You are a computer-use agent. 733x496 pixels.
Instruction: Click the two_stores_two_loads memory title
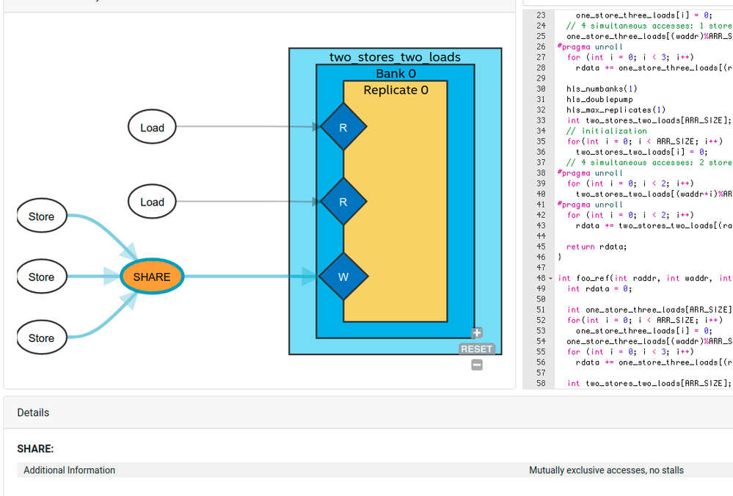[x=395, y=57]
